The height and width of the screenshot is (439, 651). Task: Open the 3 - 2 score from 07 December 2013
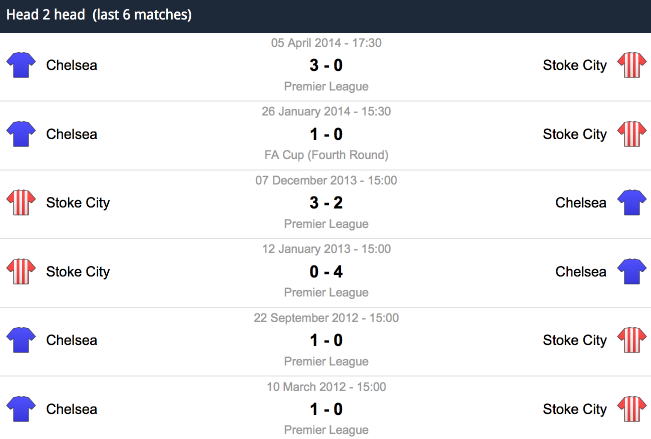(326, 202)
